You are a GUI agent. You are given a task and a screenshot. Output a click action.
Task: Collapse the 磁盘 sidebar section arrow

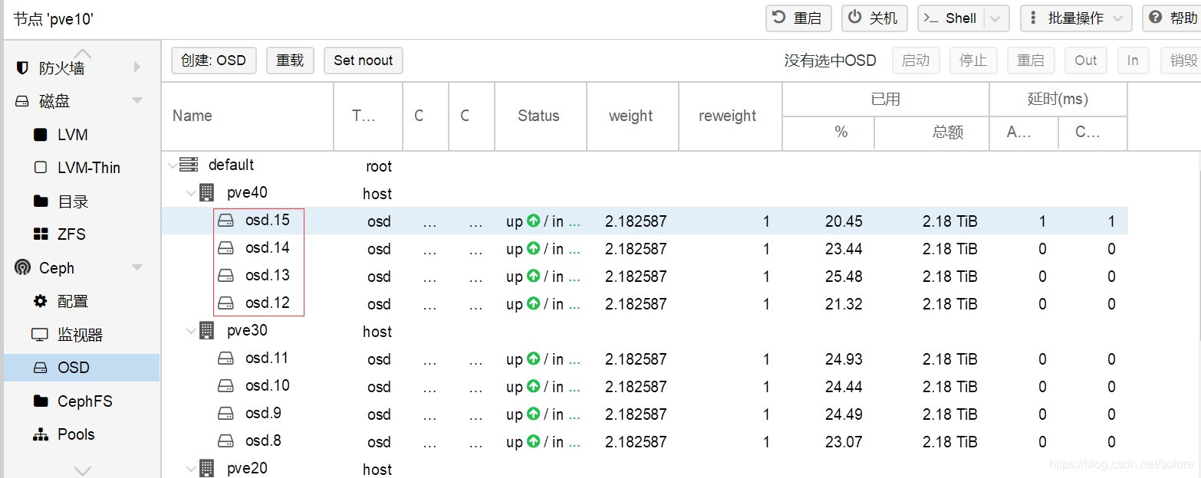(138, 100)
